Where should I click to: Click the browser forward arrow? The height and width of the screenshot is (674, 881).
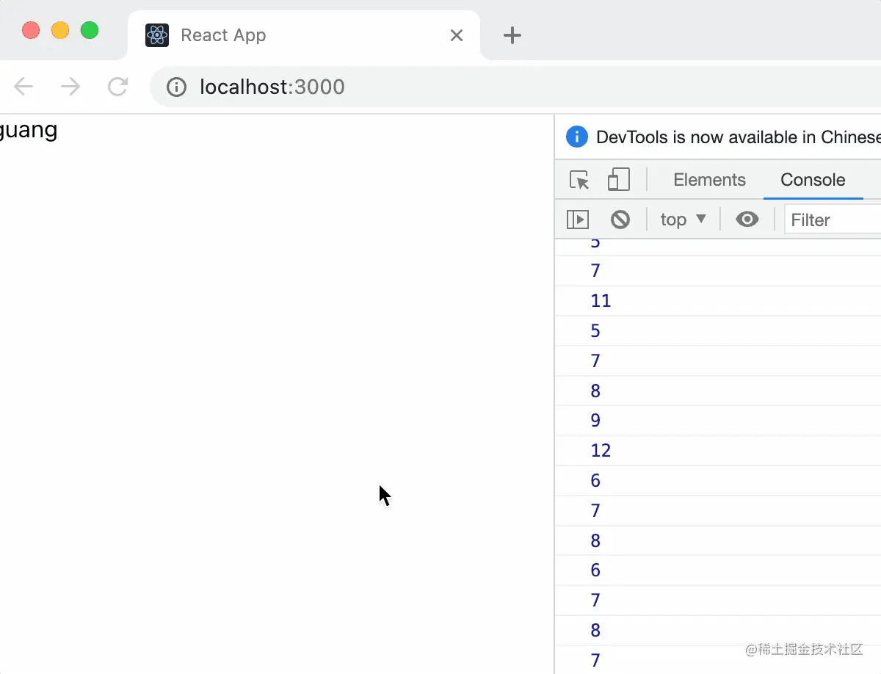(70, 87)
